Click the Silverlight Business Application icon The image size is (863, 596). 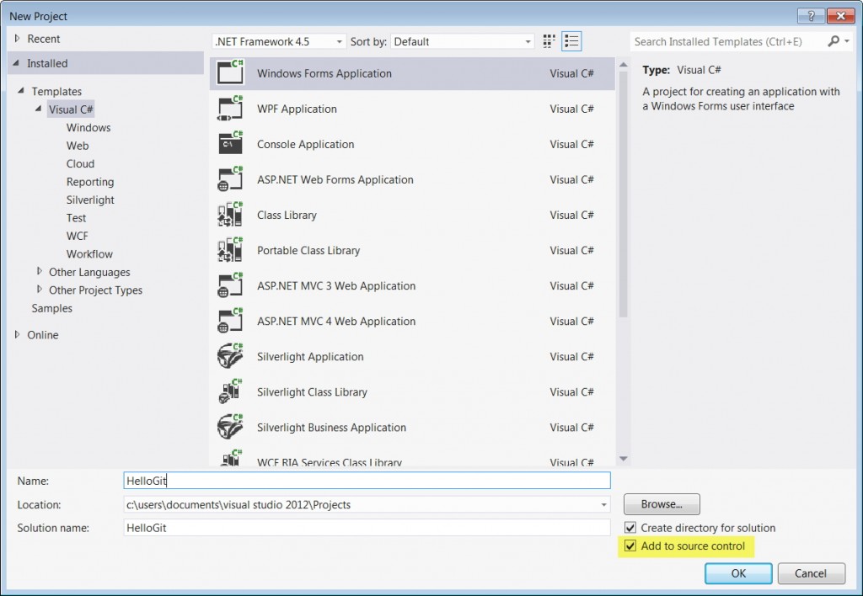230,427
